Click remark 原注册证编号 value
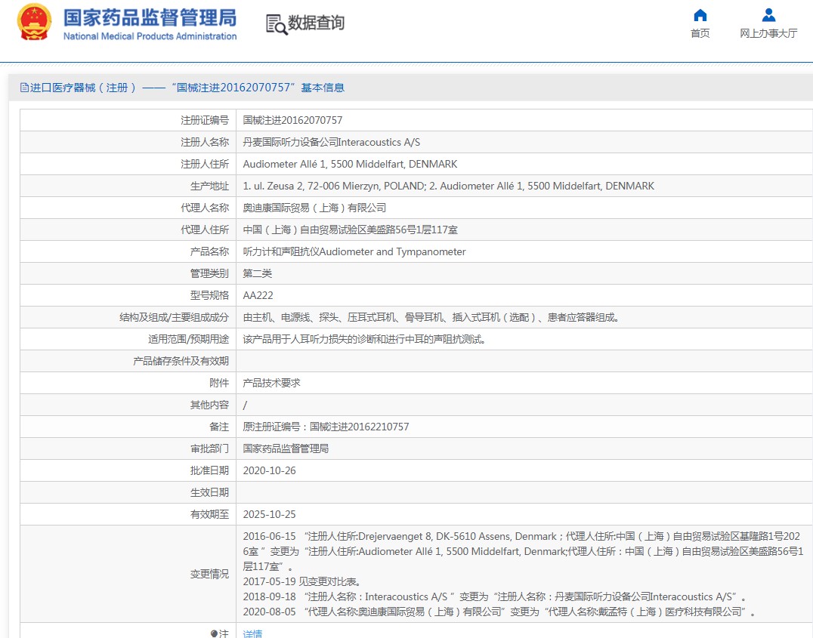This screenshot has width=813, height=638. 326,427
